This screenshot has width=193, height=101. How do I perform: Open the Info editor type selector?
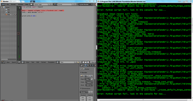click(x=3, y=4)
